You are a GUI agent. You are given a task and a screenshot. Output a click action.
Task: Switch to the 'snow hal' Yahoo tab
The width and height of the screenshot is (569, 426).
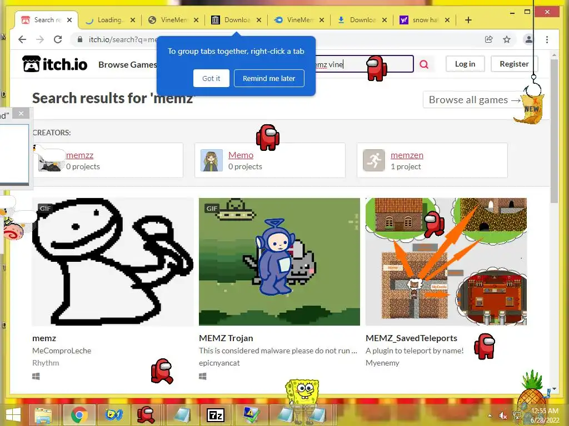point(425,20)
